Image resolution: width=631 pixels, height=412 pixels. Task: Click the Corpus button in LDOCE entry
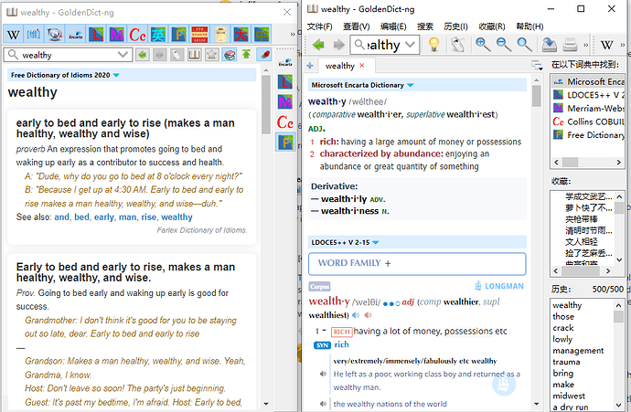[x=319, y=287]
